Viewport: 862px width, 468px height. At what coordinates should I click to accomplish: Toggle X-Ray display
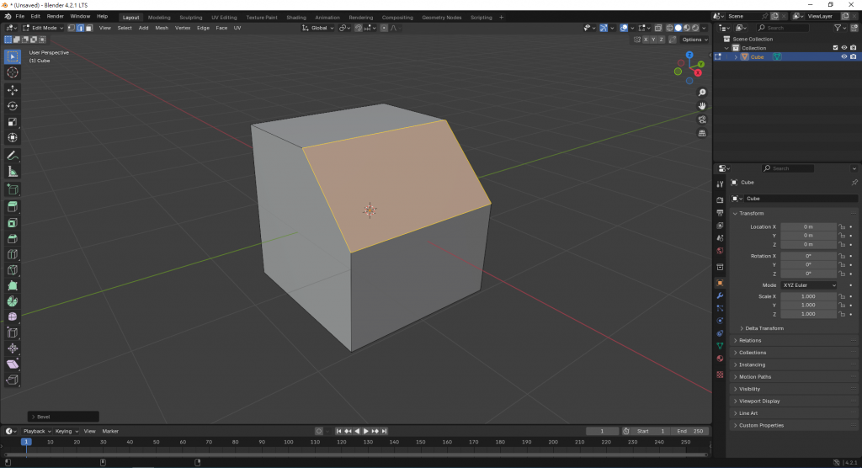(x=658, y=28)
